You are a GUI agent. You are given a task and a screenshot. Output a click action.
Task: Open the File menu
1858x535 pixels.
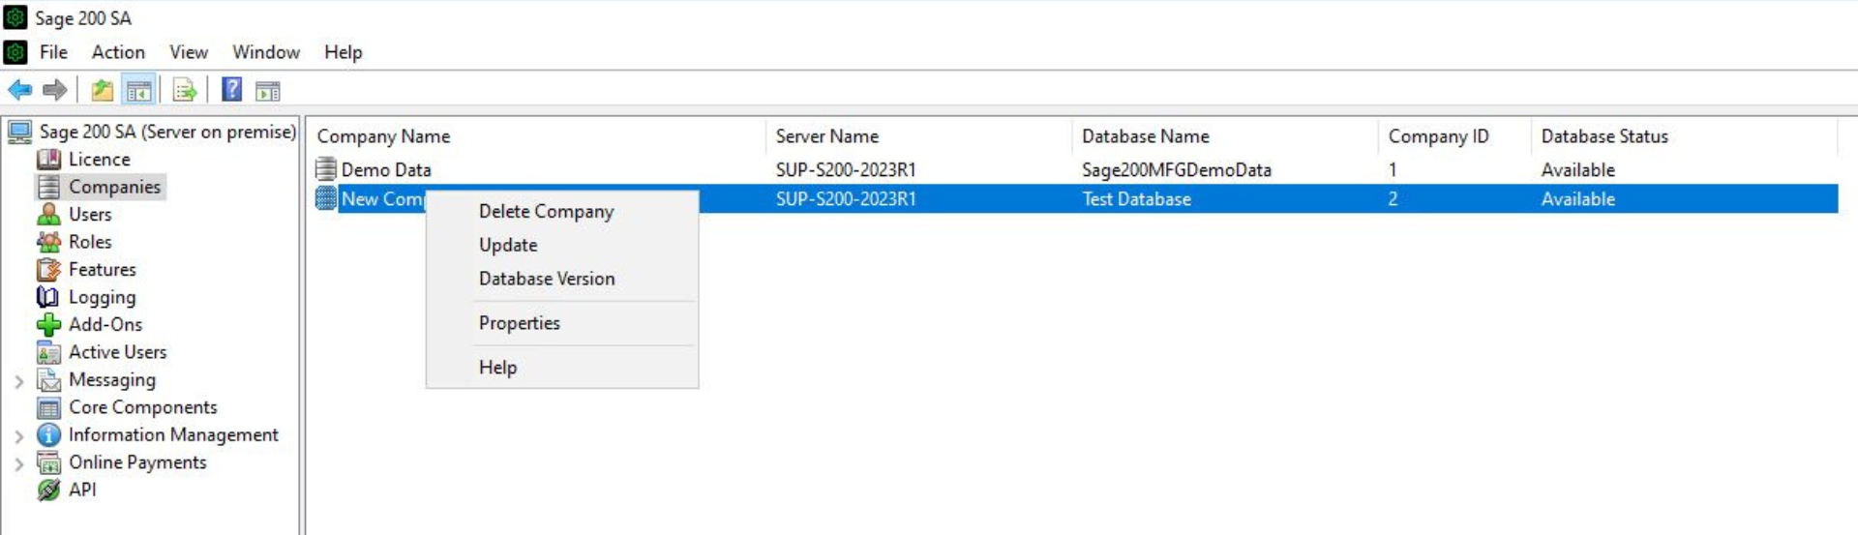(x=53, y=51)
